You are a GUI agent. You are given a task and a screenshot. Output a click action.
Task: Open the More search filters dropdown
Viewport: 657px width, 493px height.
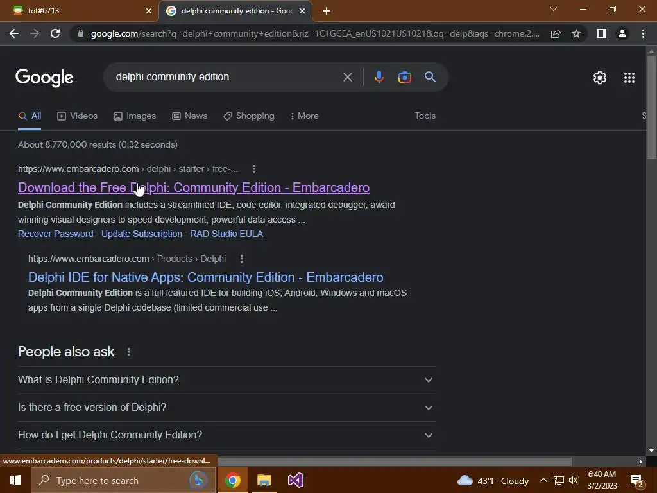[305, 116]
